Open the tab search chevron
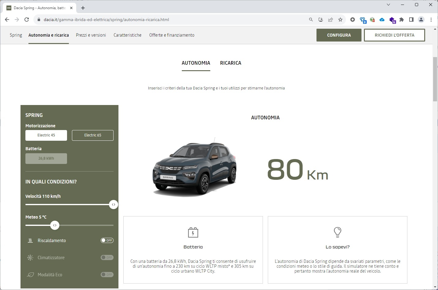438x290 pixels. point(388,5)
